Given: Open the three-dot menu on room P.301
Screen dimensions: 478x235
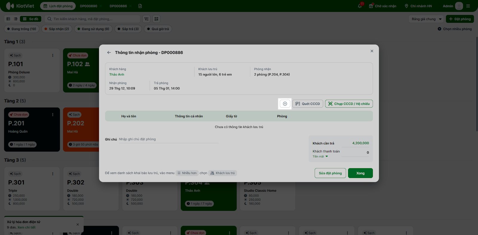Looking at the screenshot, I should click(53, 174).
